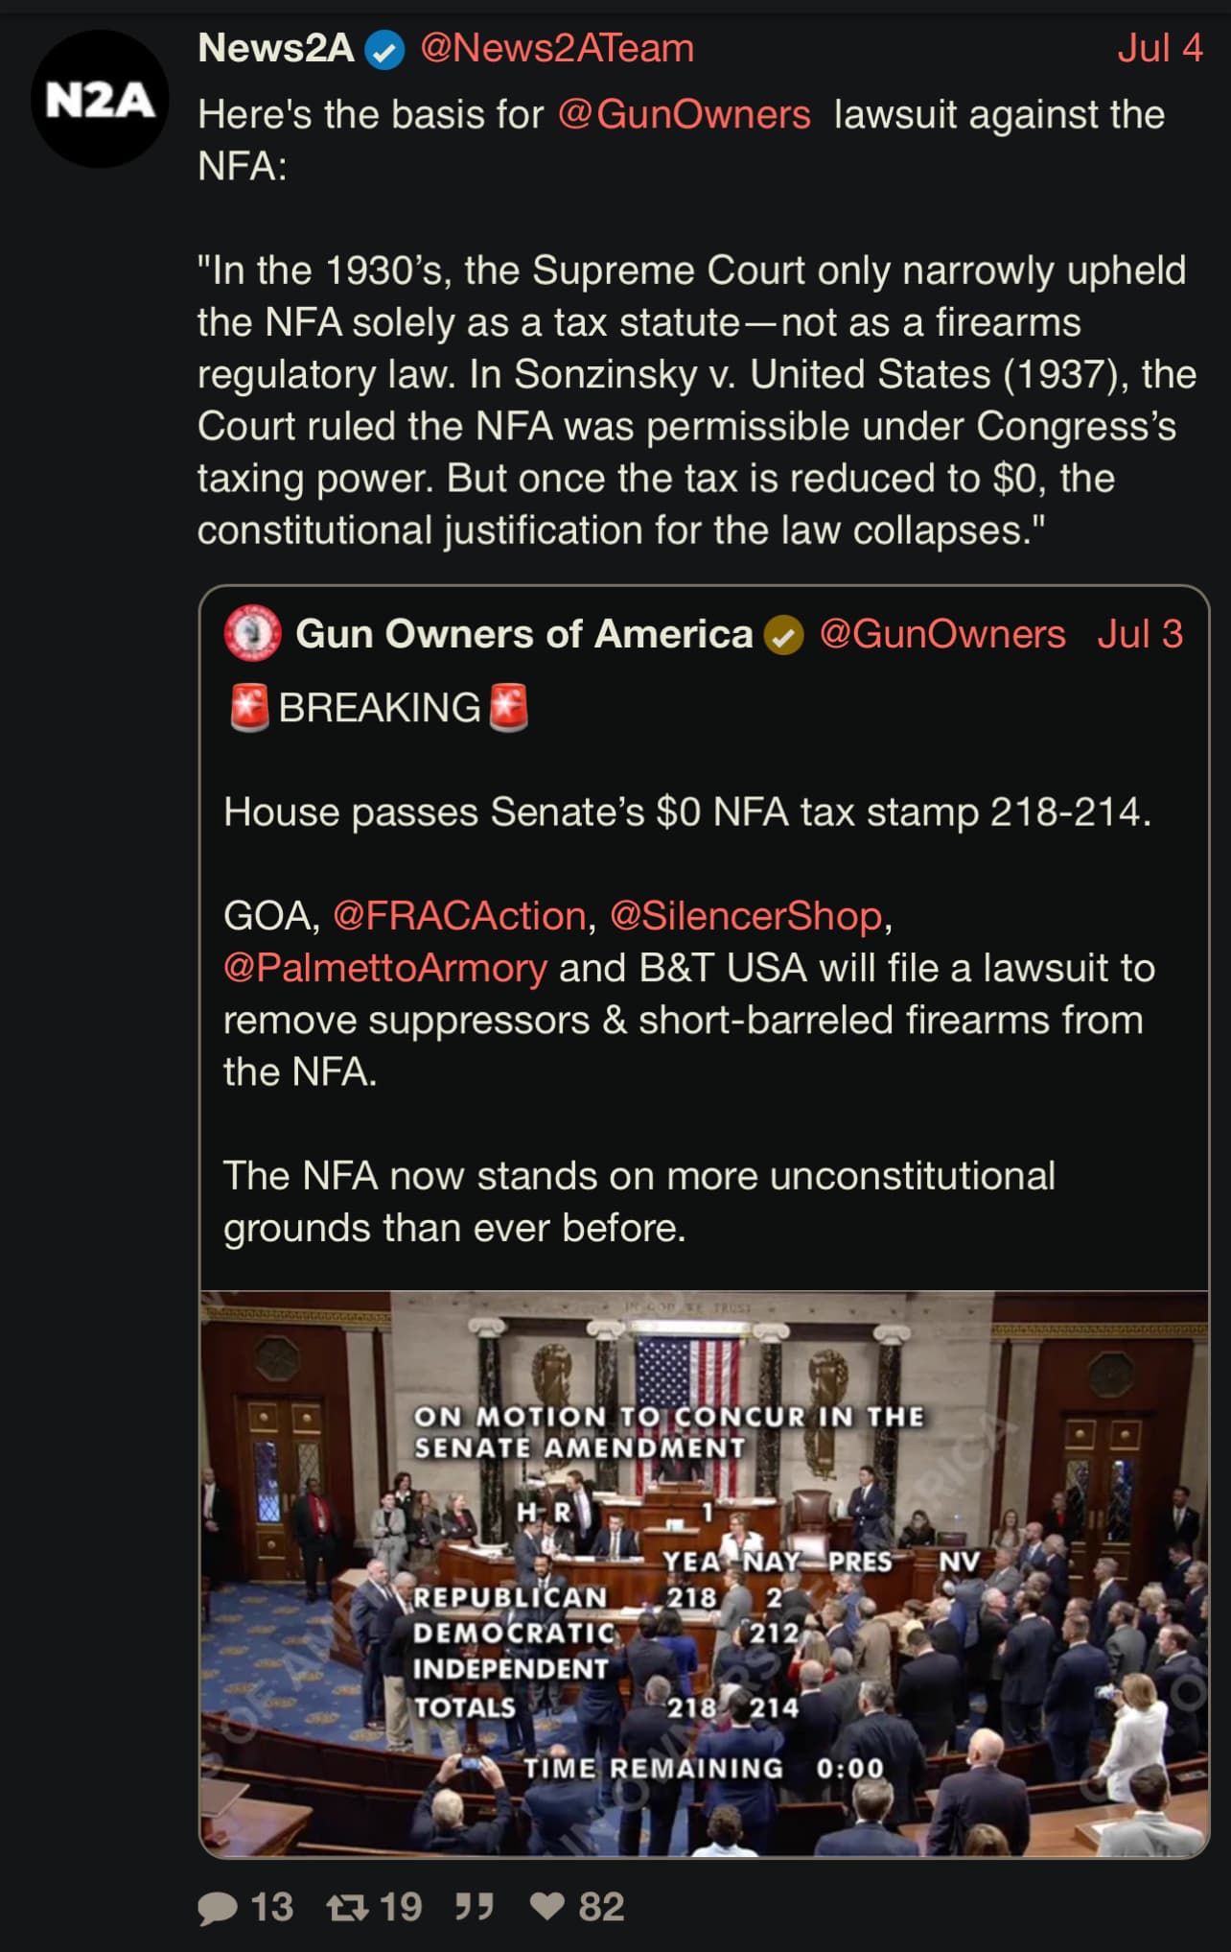Open @GunOwners handle in quoted post

coord(942,634)
